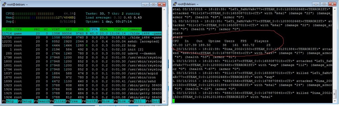
Task: Select process 11716 hlds_i686 row
Action: pos(82,34)
